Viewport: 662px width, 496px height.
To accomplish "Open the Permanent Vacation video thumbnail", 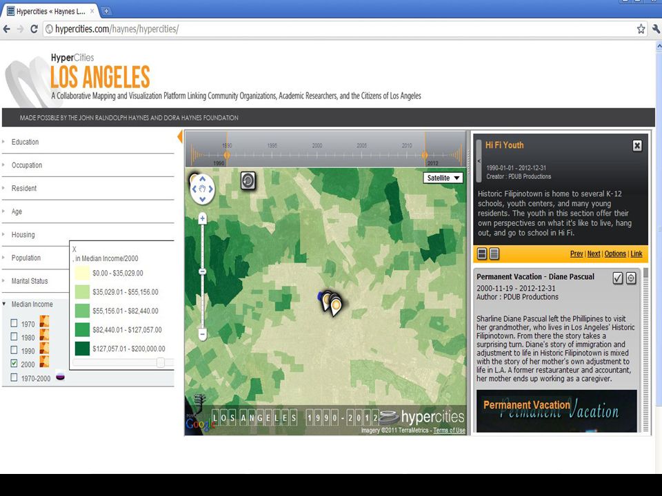I will [x=556, y=411].
